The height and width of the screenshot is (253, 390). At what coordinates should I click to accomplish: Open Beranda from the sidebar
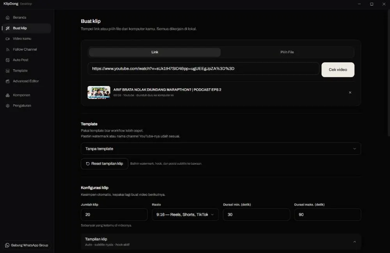27,18
